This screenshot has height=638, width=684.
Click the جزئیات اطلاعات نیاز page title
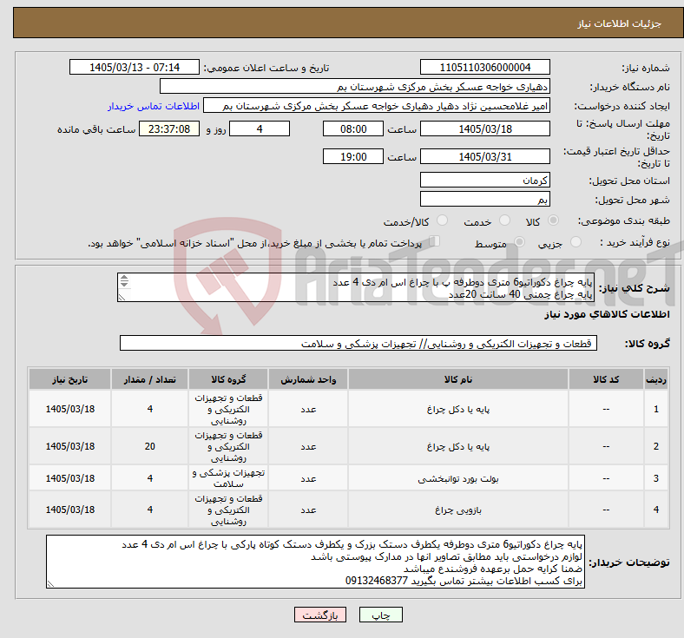(x=619, y=23)
